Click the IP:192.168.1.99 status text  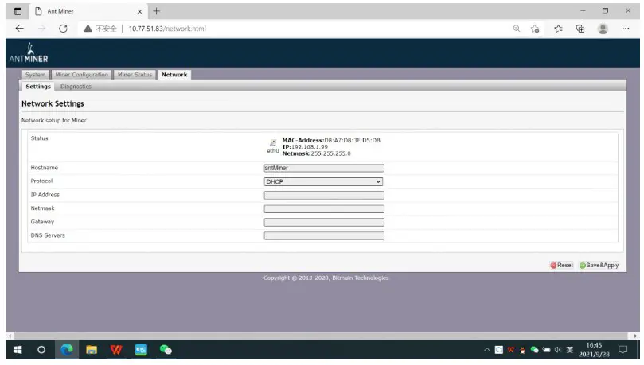pos(305,147)
